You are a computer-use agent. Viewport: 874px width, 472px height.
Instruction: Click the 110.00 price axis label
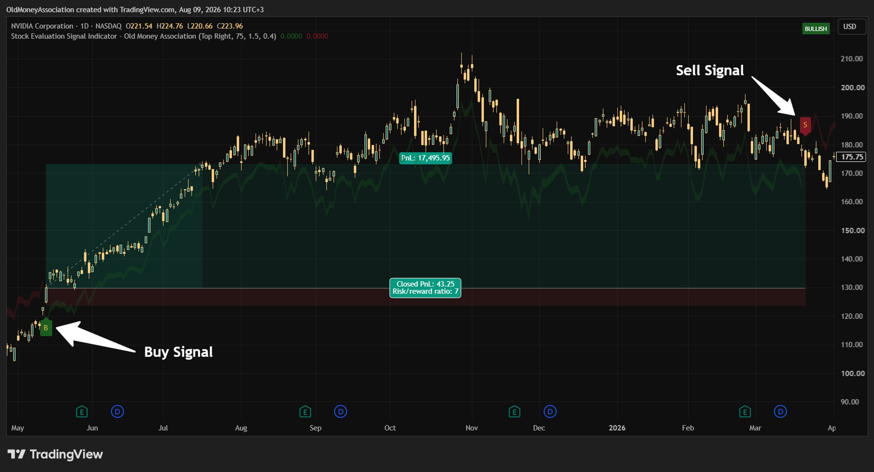coord(852,344)
